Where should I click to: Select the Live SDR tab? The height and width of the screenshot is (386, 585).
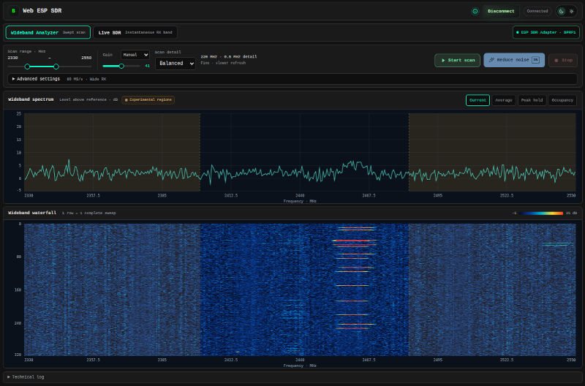click(x=135, y=32)
